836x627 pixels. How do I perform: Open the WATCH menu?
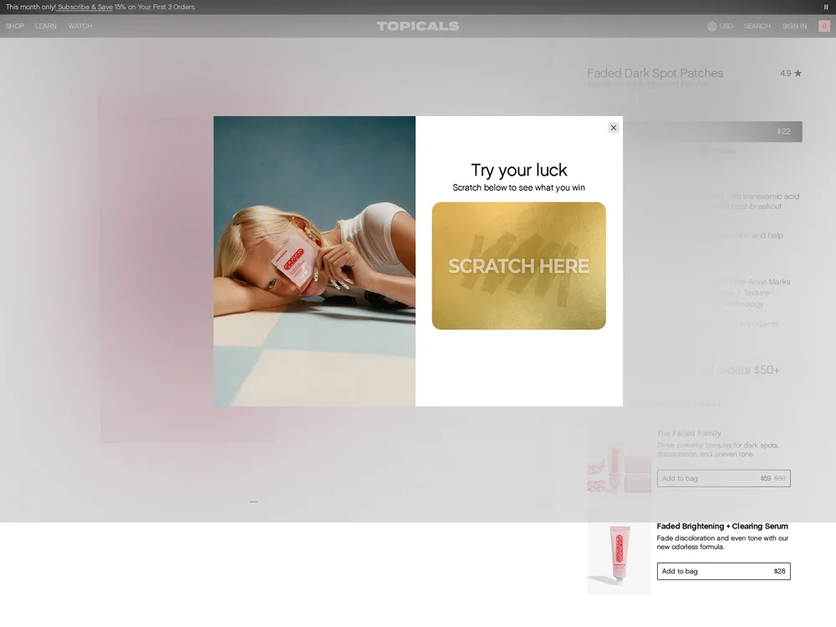80,26
